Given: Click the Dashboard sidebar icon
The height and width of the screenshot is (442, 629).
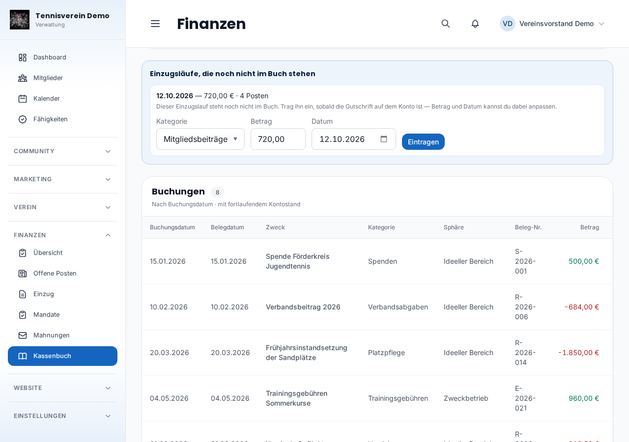Looking at the screenshot, I should click(x=23, y=57).
